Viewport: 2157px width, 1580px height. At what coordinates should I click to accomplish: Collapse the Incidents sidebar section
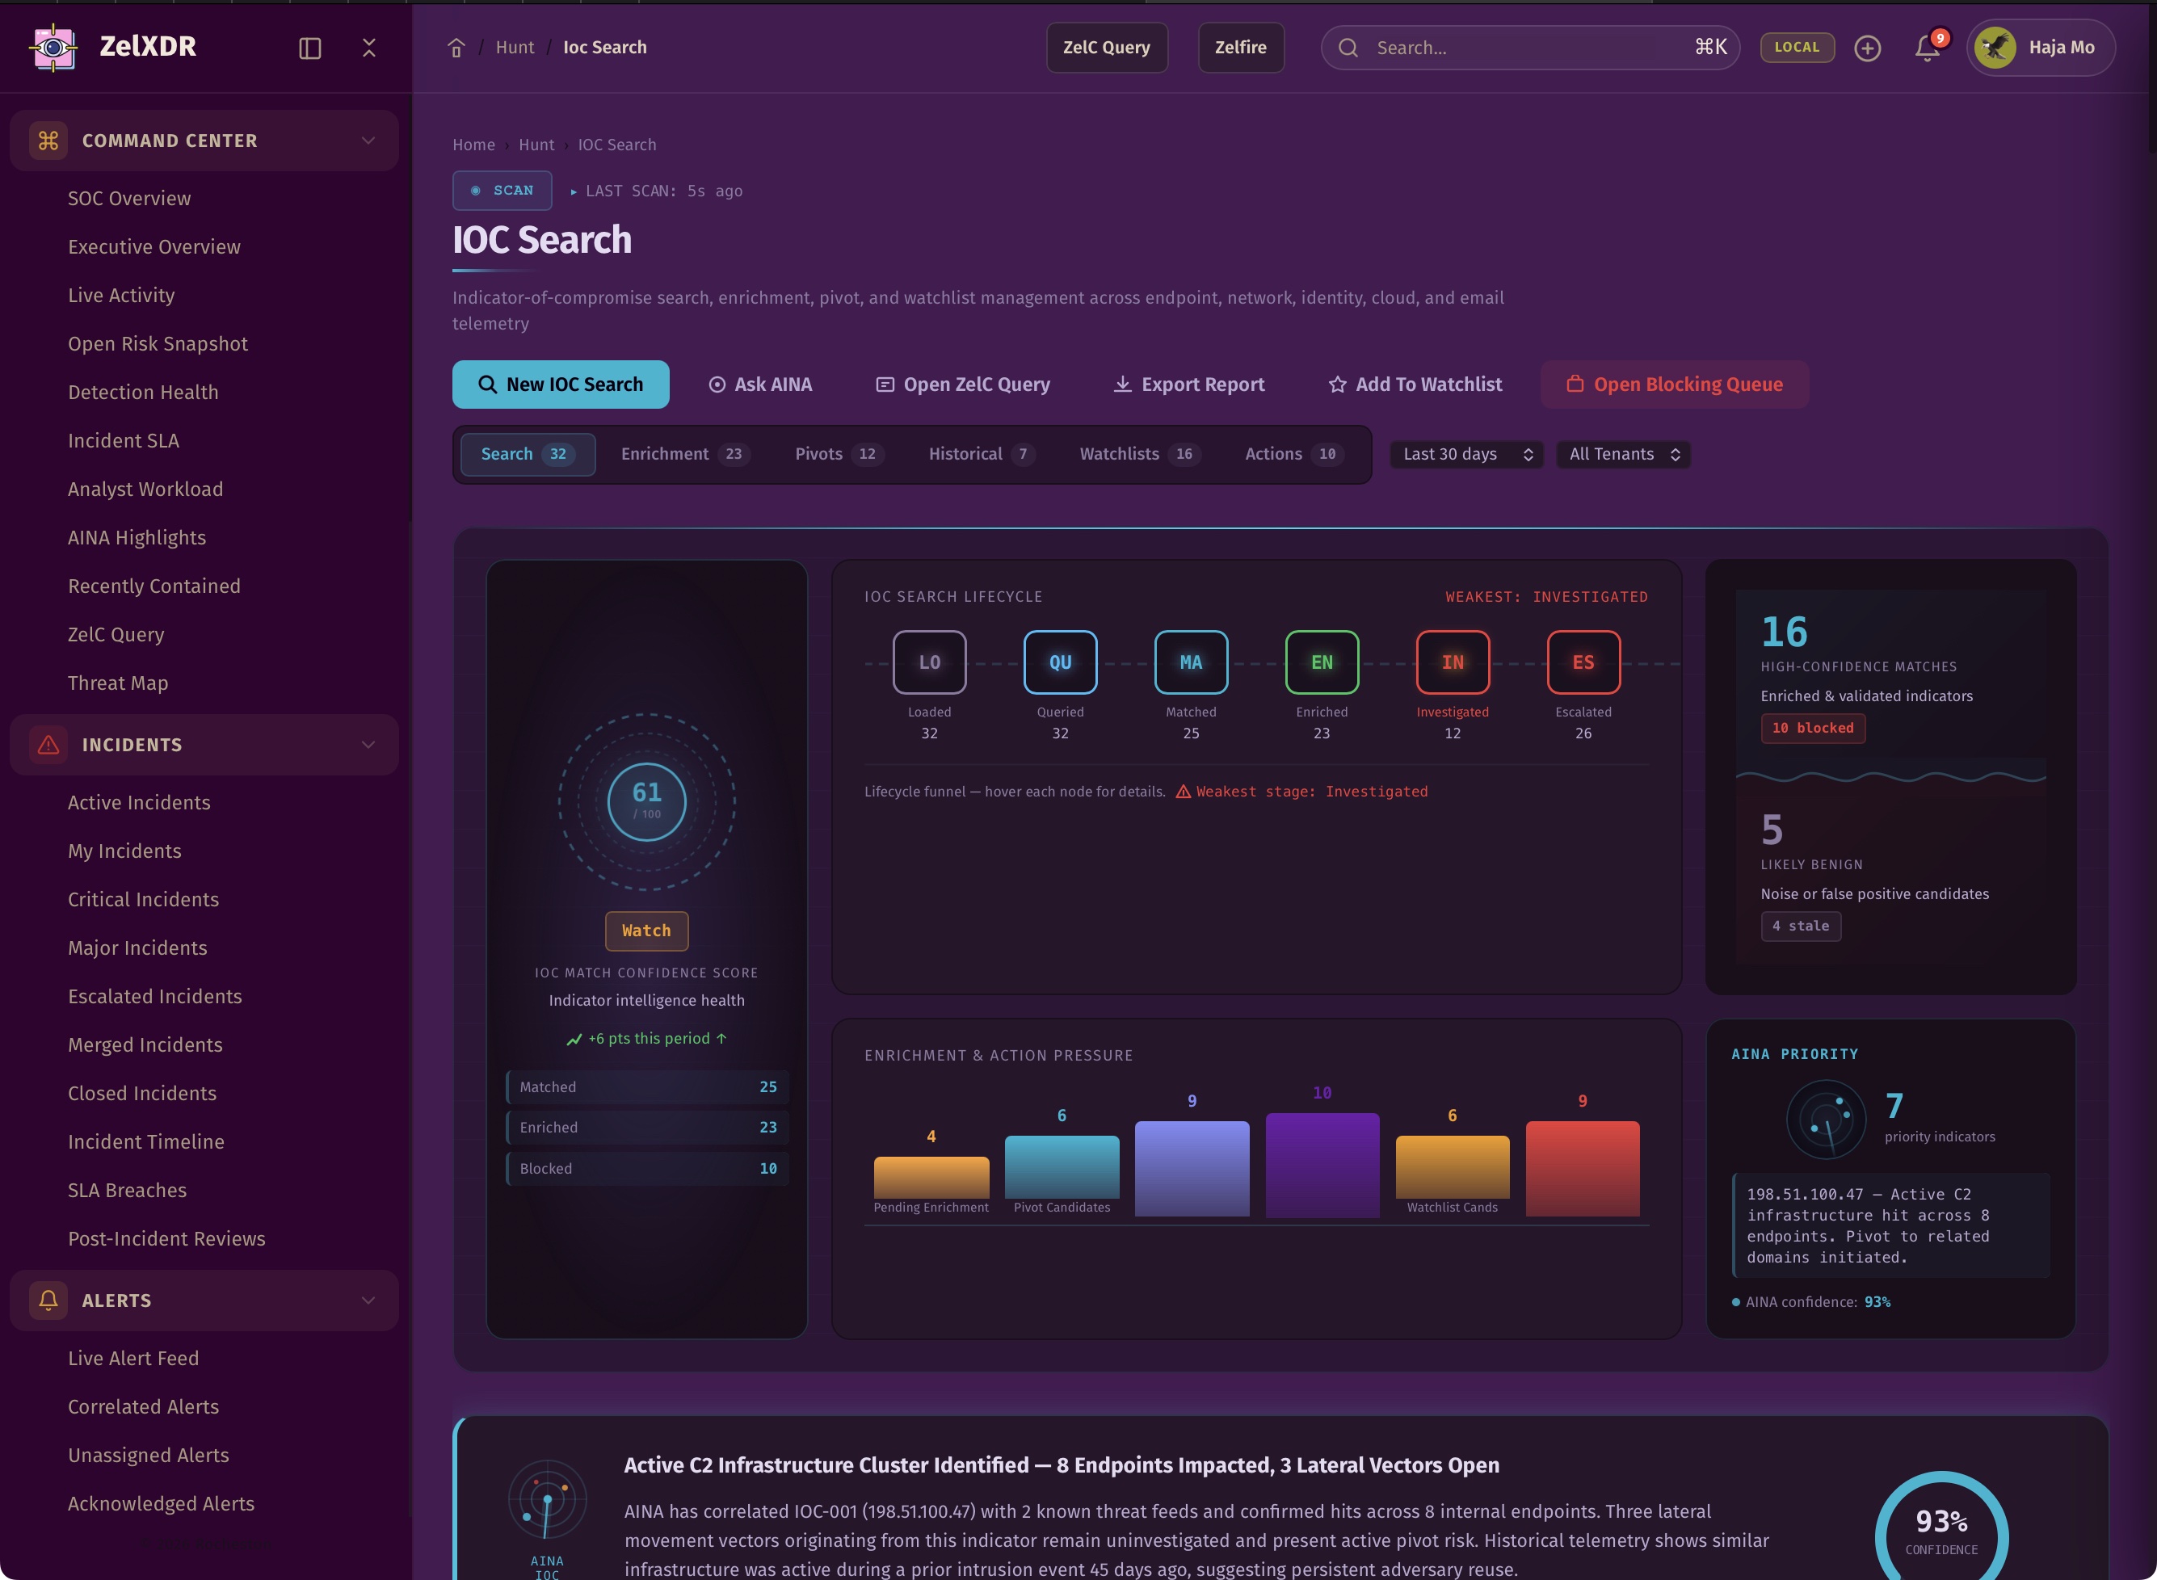click(368, 745)
